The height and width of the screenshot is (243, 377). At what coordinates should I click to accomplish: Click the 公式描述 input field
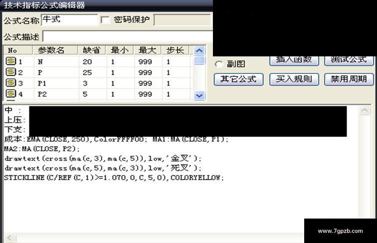click(x=128, y=36)
